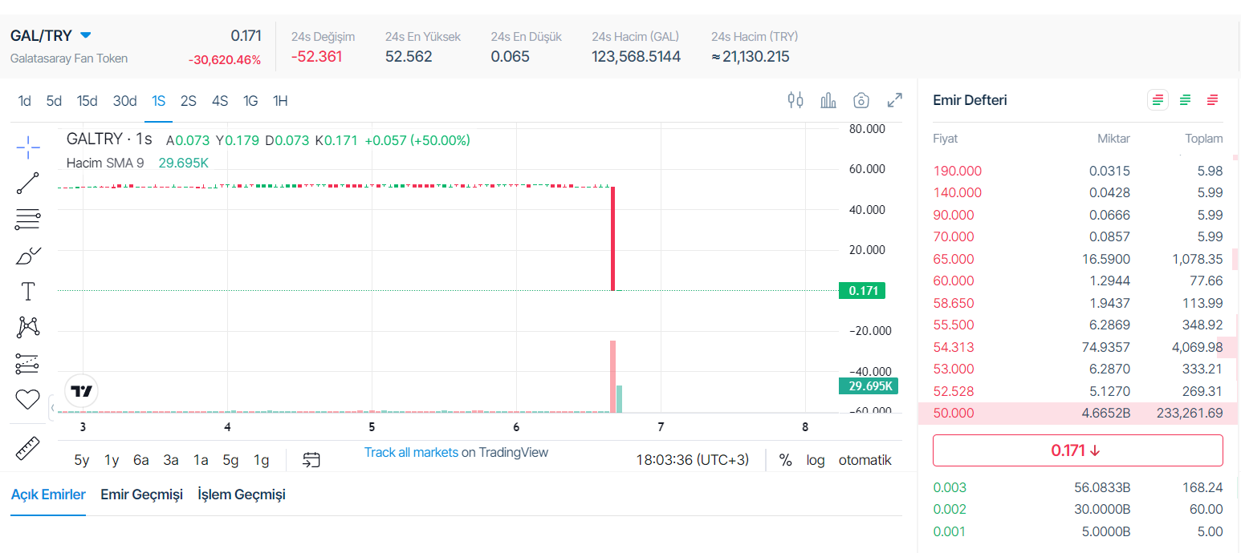Select buy order at price 0.002

(1078, 509)
